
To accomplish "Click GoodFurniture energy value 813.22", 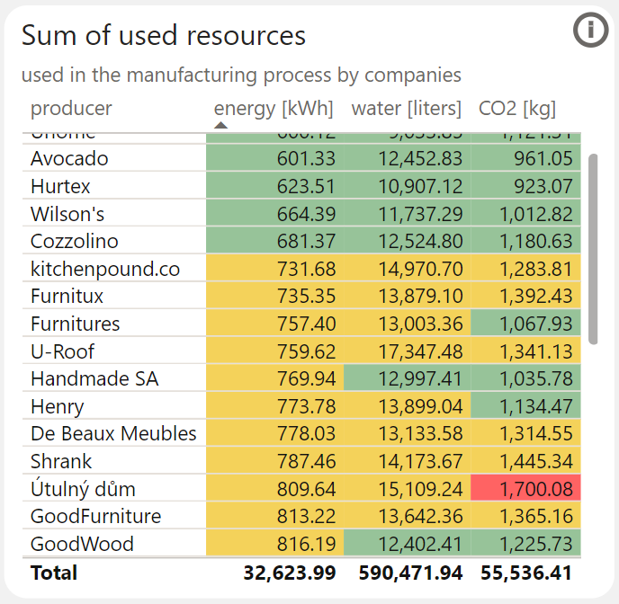I will coord(306,516).
